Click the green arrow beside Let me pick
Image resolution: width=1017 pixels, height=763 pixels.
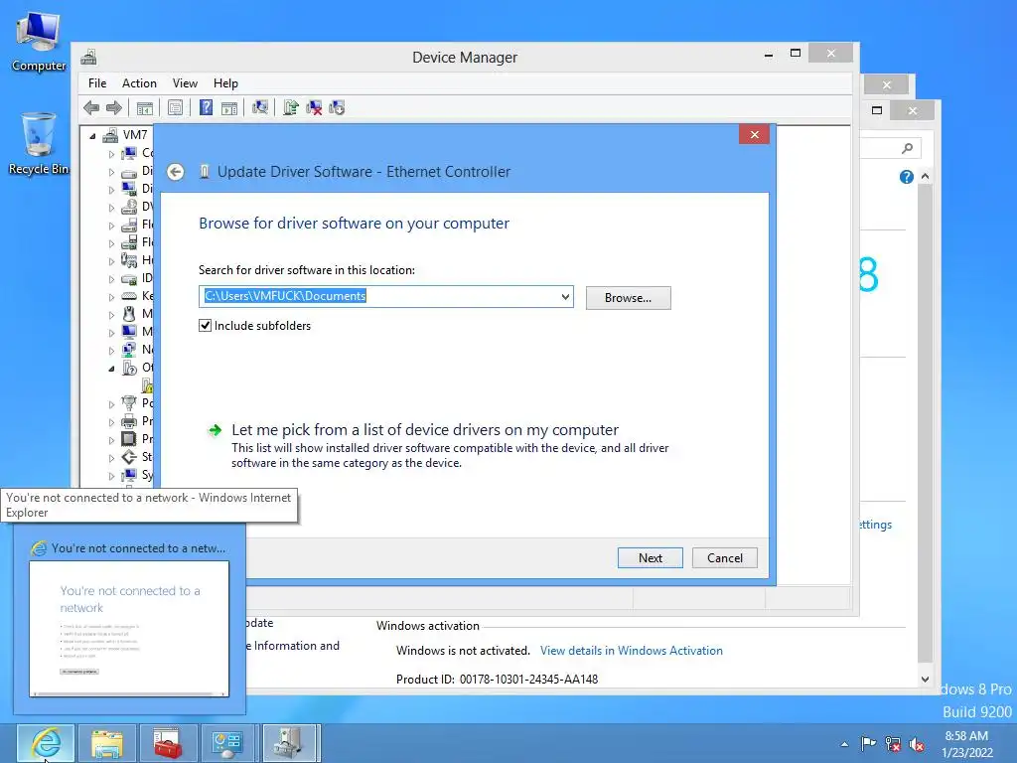215,430
